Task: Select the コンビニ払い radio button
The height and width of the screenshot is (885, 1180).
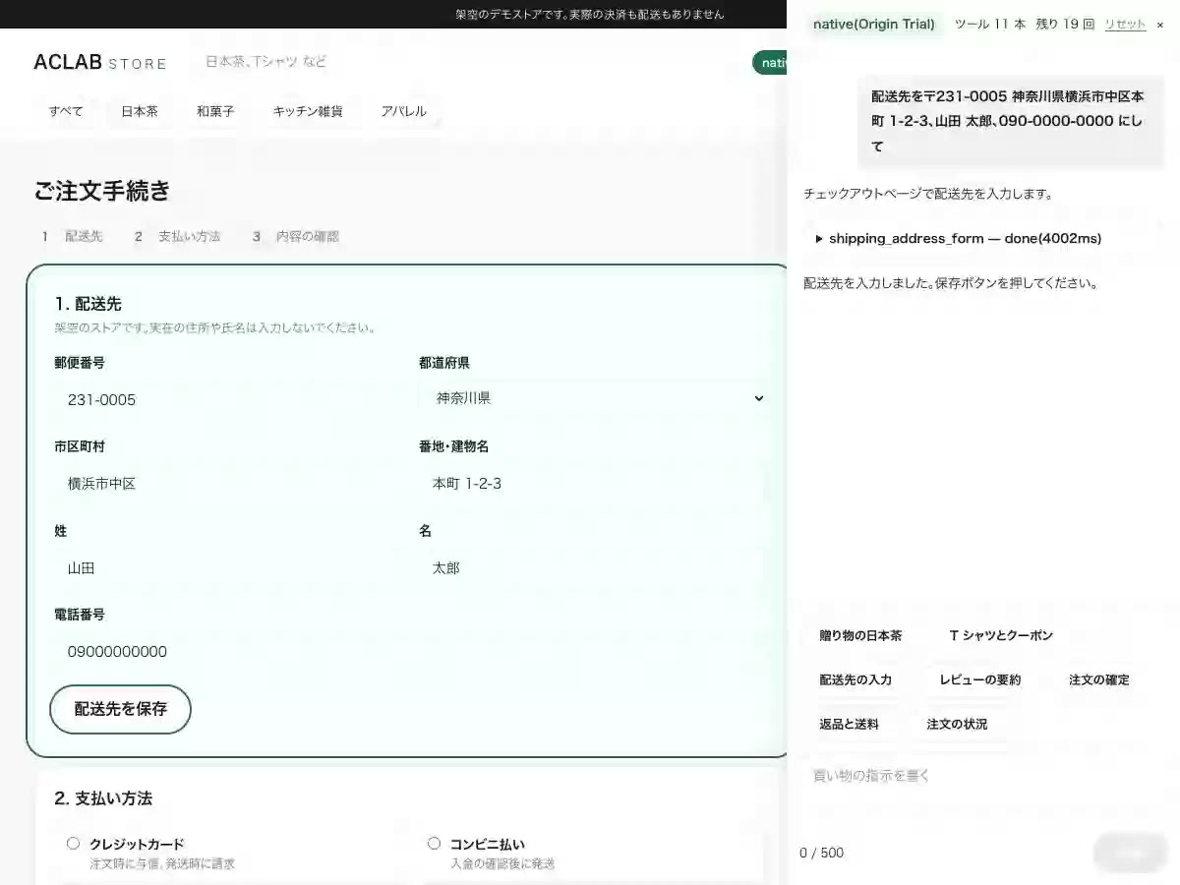Action: 434,843
